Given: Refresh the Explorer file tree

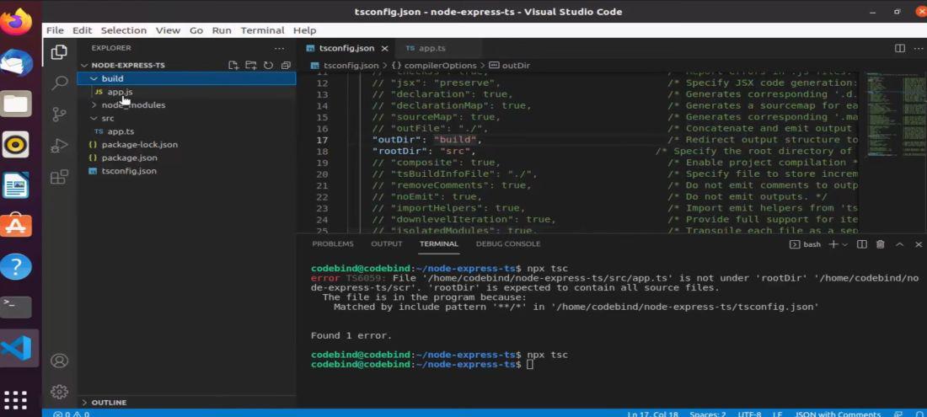Looking at the screenshot, I should tap(268, 65).
